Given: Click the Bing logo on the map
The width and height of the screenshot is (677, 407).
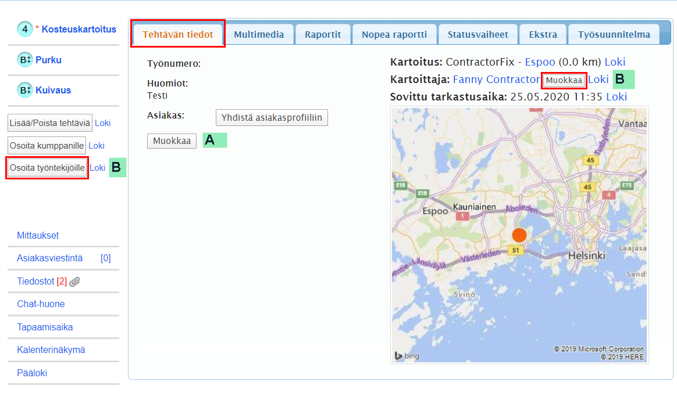Looking at the screenshot, I should pyautogui.click(x=407, y=356).
